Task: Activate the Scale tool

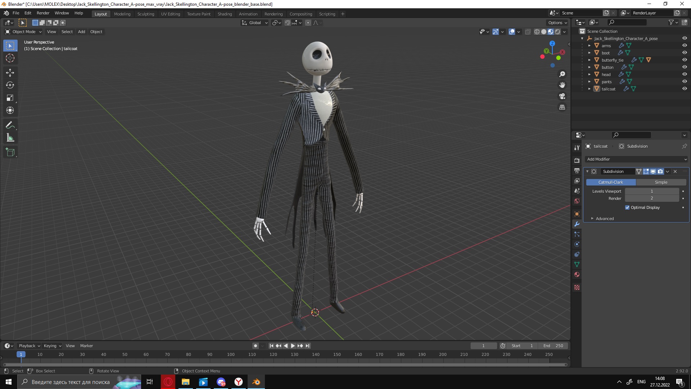Action: pyautogui.click(x=10, y=98)
